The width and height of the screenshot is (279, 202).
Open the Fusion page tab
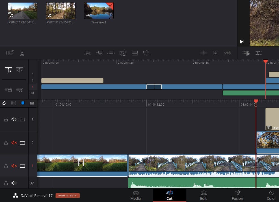point(237,195)
